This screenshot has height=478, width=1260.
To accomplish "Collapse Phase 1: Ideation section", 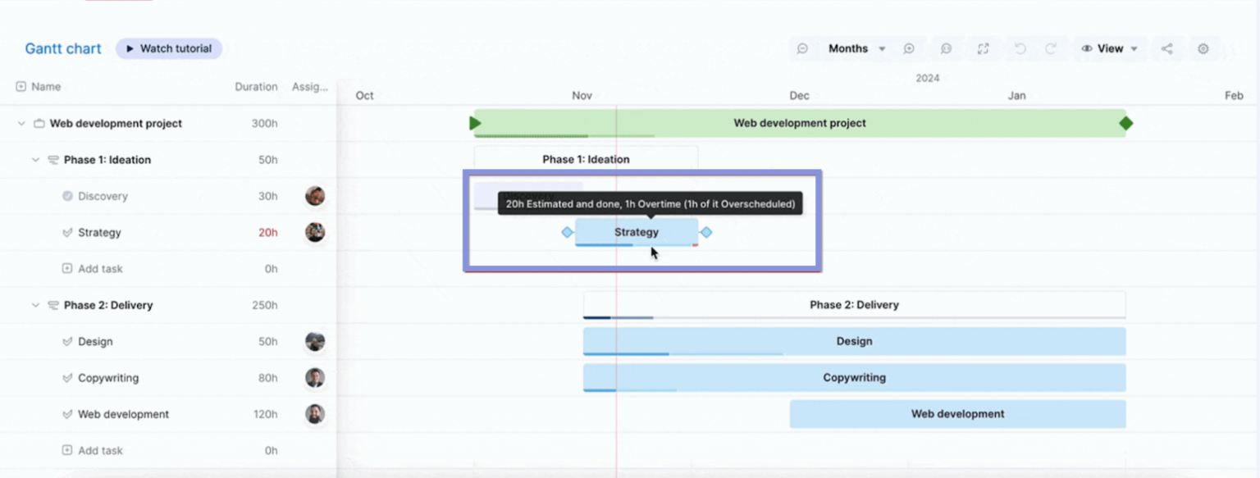I will (x=34, y=160).
